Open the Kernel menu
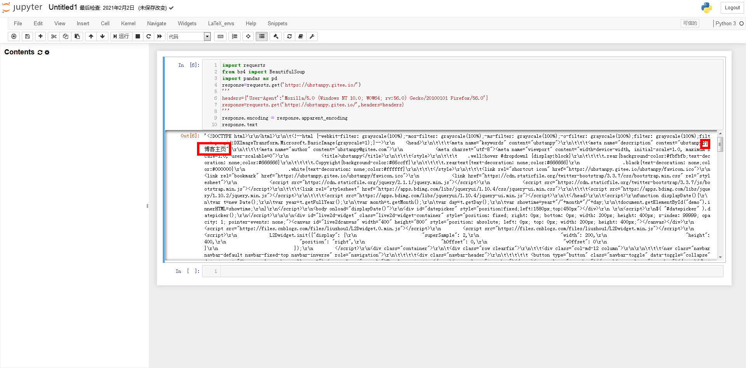Screen dimensions: 746x368 [x=128, y=24]
